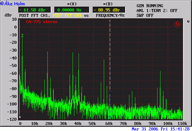Click the Mar 31 2006 timestamp
This screenshot has width=192, height=131.
[160, 129]
